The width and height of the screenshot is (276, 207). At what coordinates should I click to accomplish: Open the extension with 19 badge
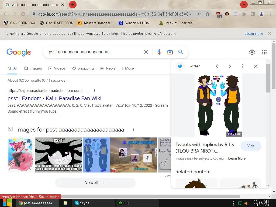pyautogui.click(x=219, y=15)
